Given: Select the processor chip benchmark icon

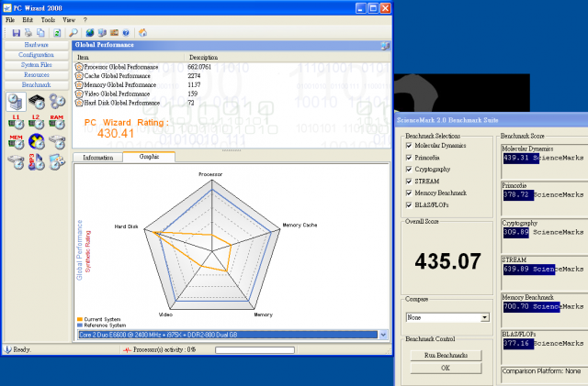Looking at the screenshot, I should point(37,102).
